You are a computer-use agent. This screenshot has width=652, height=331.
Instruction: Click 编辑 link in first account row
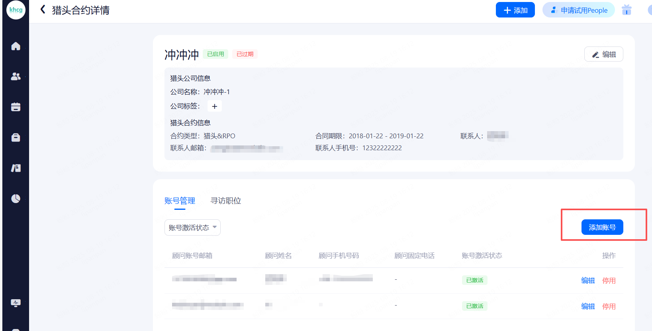coord(587,281)
